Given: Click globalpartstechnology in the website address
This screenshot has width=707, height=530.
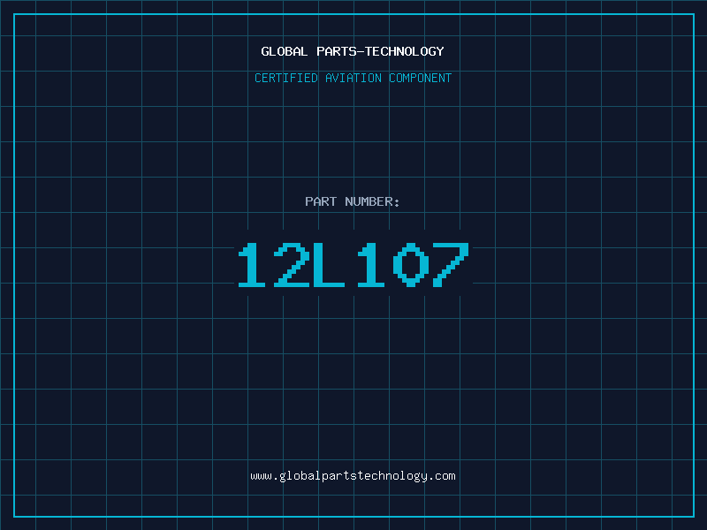Looking at the screenshot, I should [353, 476].
